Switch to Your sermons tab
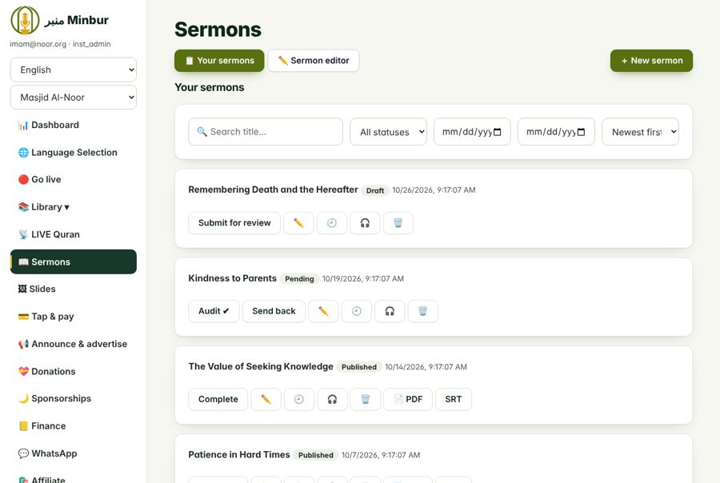720x483 pixels. coord(219,61)
